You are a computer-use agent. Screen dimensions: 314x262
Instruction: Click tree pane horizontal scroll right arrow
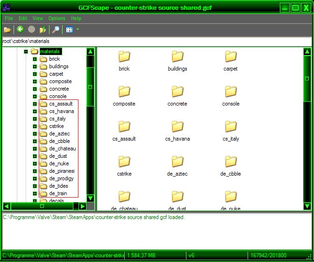tap(82, 206)
